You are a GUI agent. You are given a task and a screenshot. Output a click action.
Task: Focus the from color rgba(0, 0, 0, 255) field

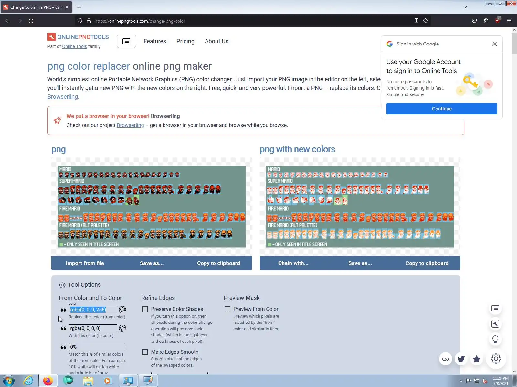(93, 310)
